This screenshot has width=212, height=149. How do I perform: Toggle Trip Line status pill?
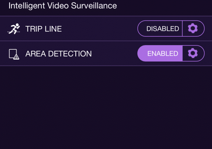click(160, 29)
